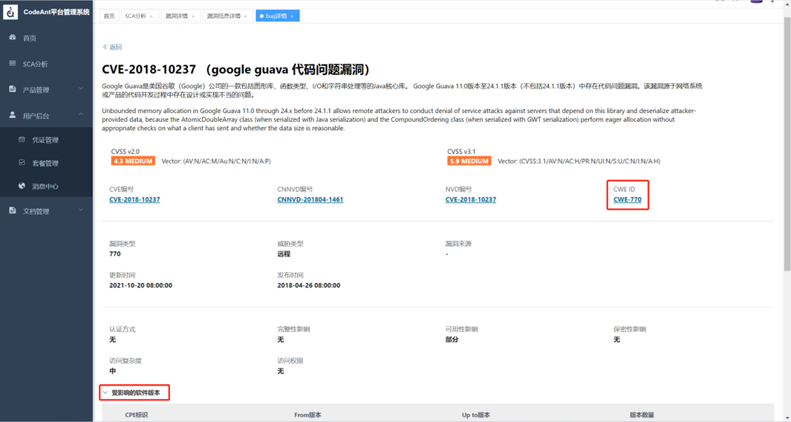Click the CVSS v3.1 vector string
The image size is (791, 422).
(579, 161)
